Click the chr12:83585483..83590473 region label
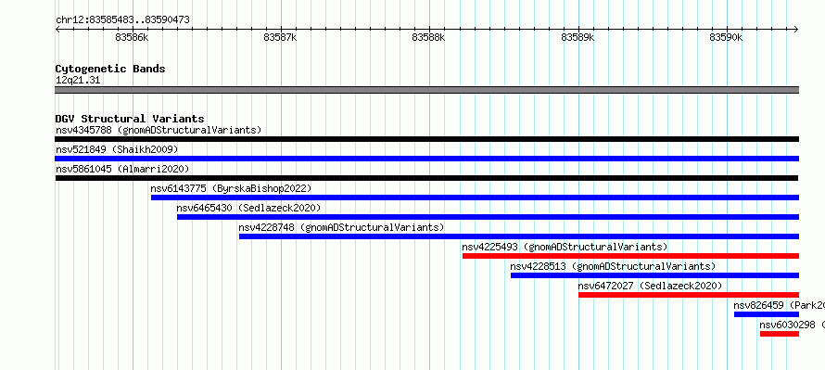Viewport: 825px width, 370px height. [122, 20]
